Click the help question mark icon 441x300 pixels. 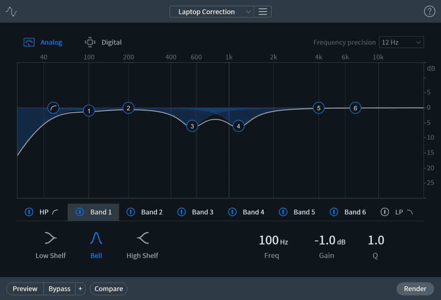point(429,12)
